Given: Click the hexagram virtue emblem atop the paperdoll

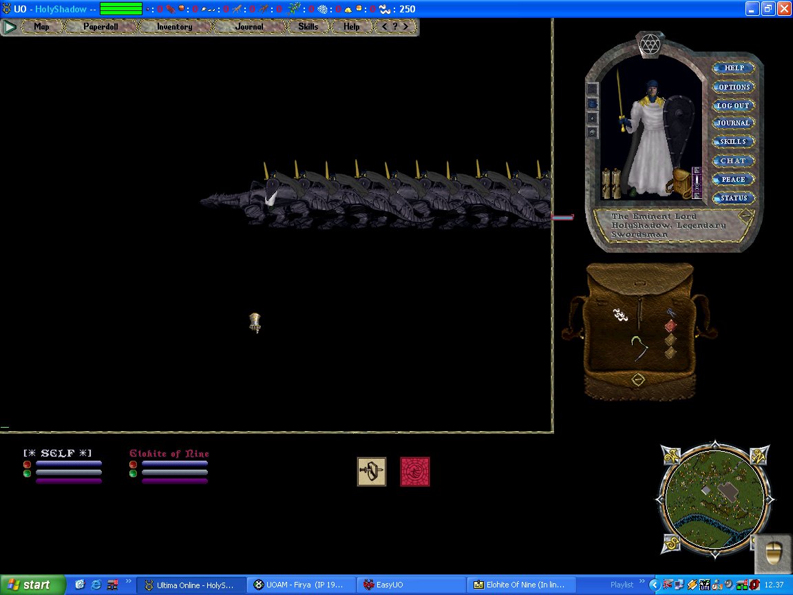Looking at the screenshot, I should click(650, 45).
